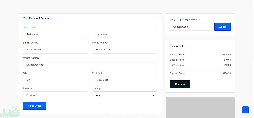The width and height of the screenshot is (254, 118).
Task: Collapse the Your Personal Details chevron
Action: coord(158,18)
